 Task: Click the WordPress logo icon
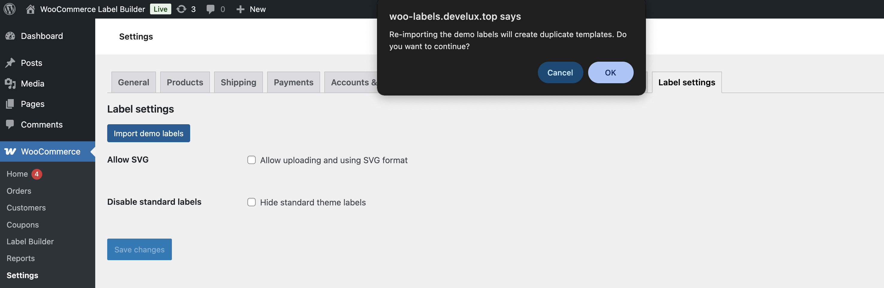(x=10, y=9)
